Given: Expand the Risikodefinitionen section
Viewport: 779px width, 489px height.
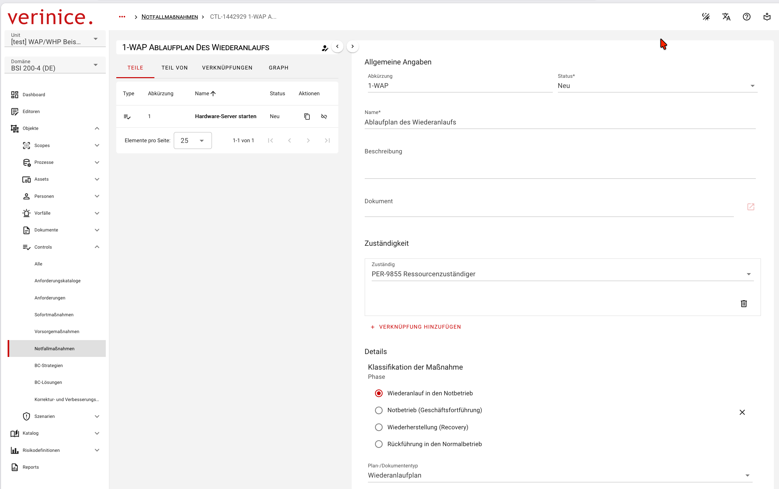Looking at the screenshot, I should pyautogui.click(x=97, y=450).
